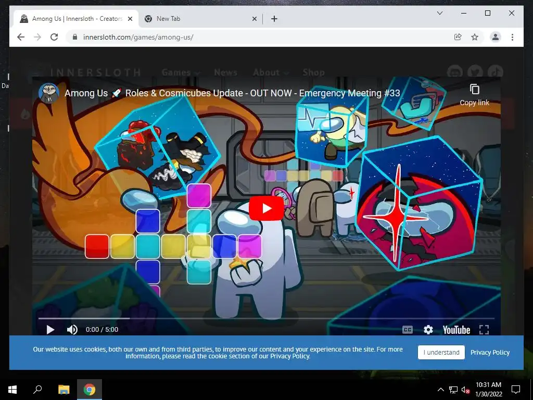
Task: Open the Chrome profile menu
Action: [x=496, y=37]
